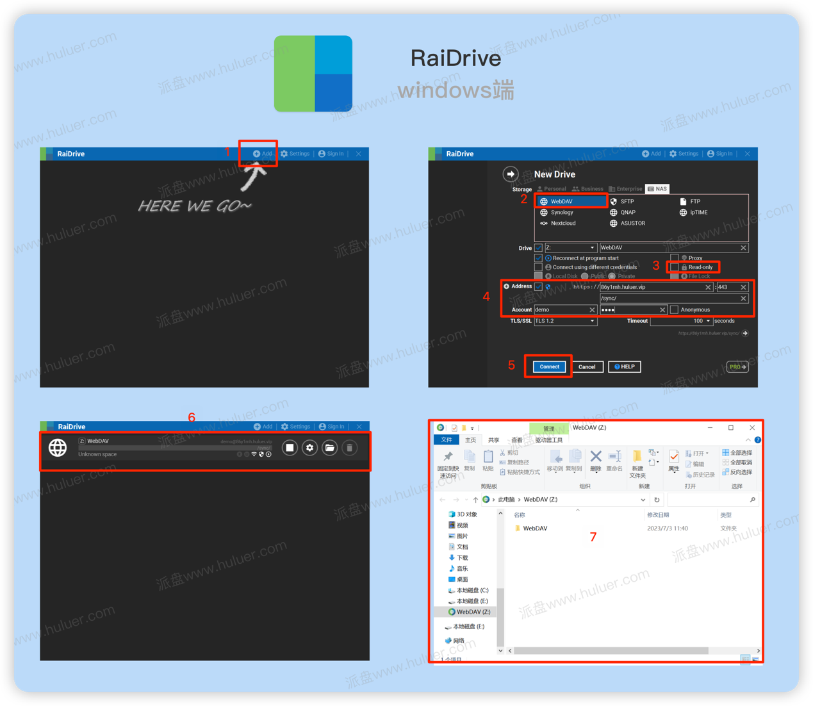Stop the Z: WebDAV drive connection

pos(290,448)
